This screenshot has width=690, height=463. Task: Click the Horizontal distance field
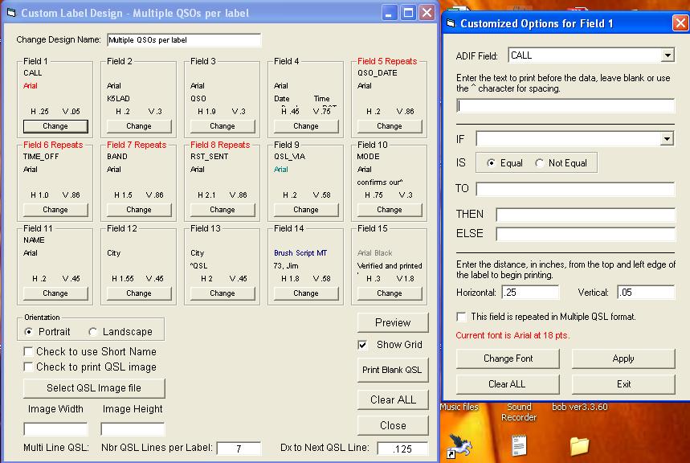point(531,293)
